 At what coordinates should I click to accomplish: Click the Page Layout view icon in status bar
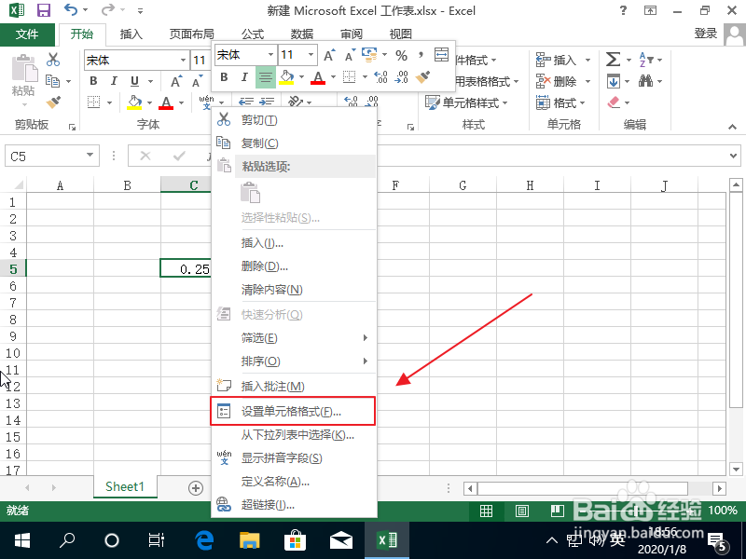pos(521,511)
